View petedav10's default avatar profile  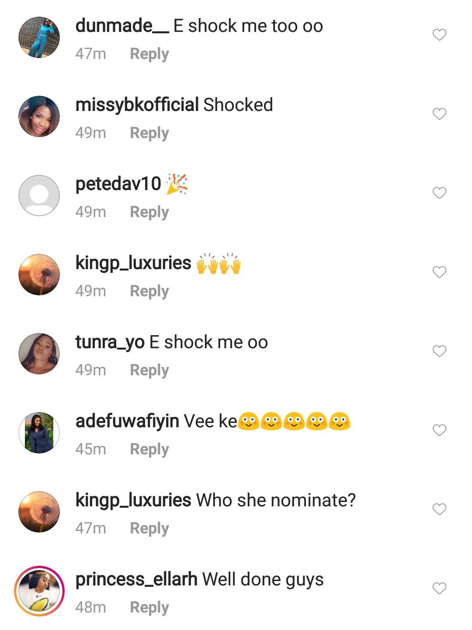(39, 195)
